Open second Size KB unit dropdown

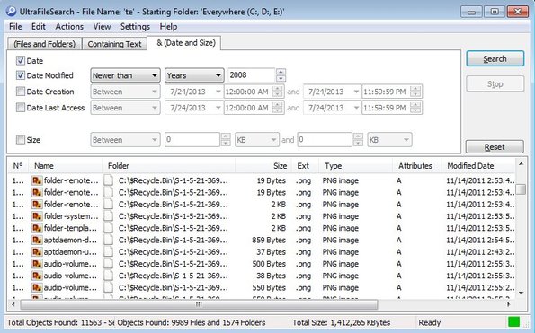(389, 140)
